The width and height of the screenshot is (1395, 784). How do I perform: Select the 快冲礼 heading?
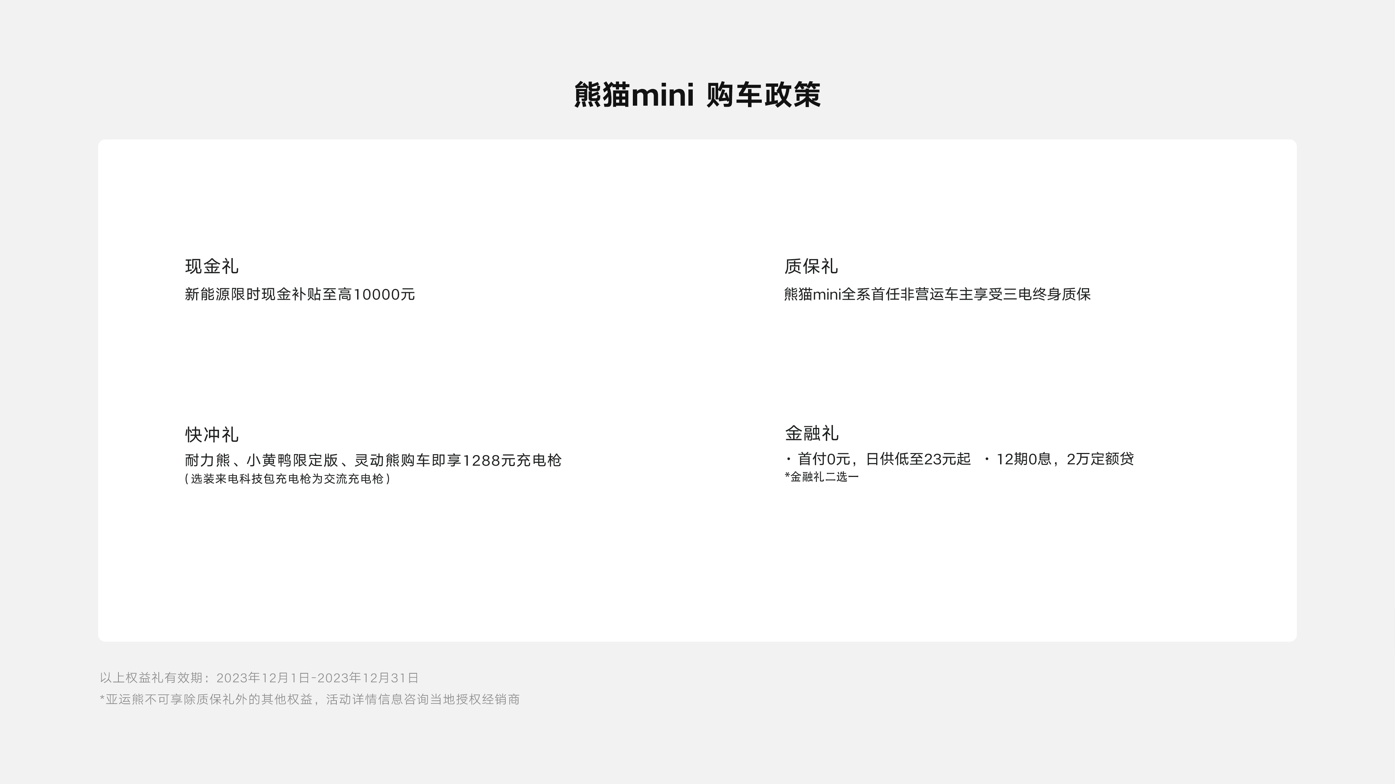tap(212, 434)
